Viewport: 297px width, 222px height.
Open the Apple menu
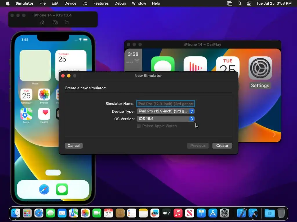(8, 3)
